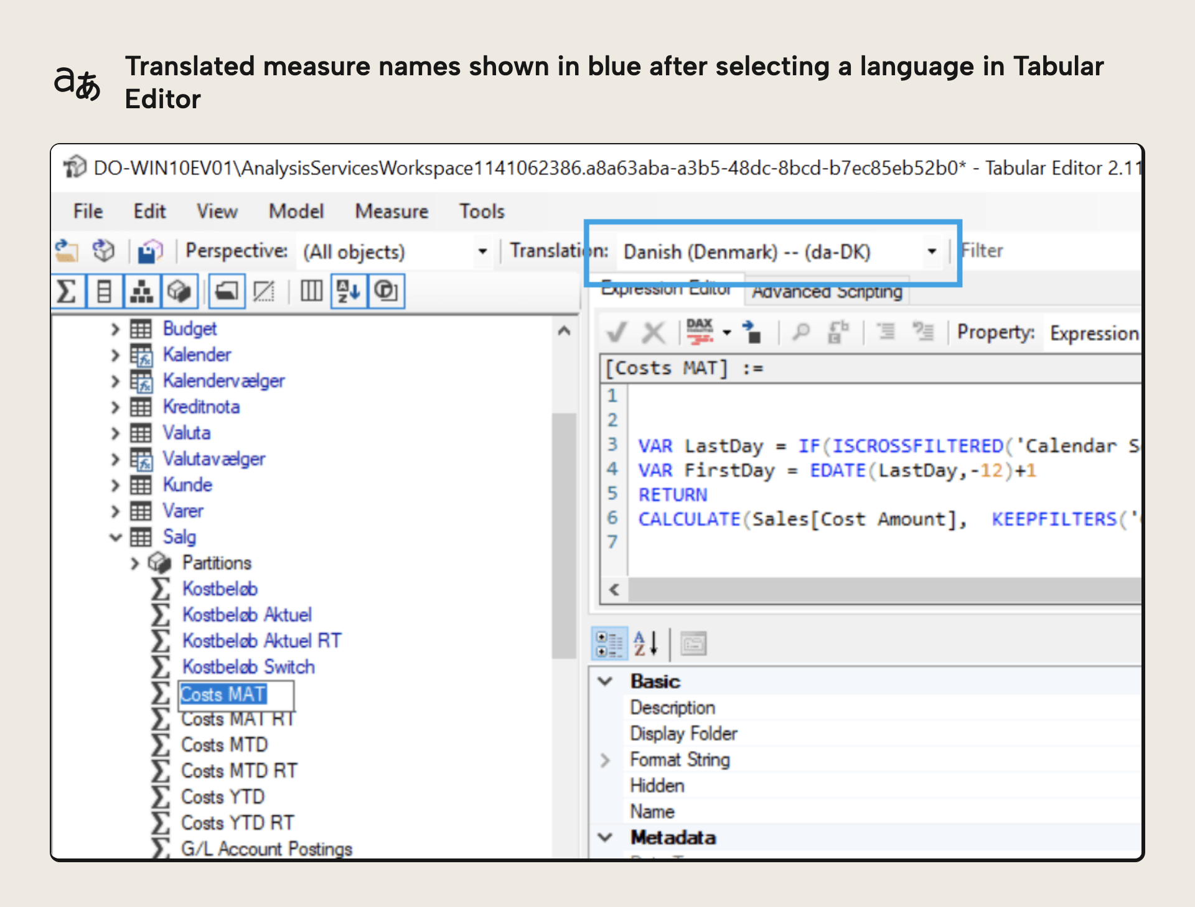Screen dimensions: 1195x907
Task: Click the Find magnifier icon
Action: (x=801, y=332)
